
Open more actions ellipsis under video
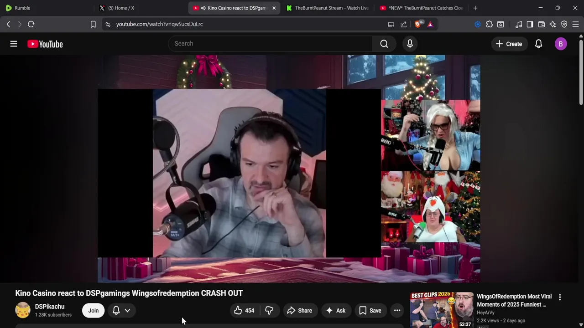coord(397,311)
